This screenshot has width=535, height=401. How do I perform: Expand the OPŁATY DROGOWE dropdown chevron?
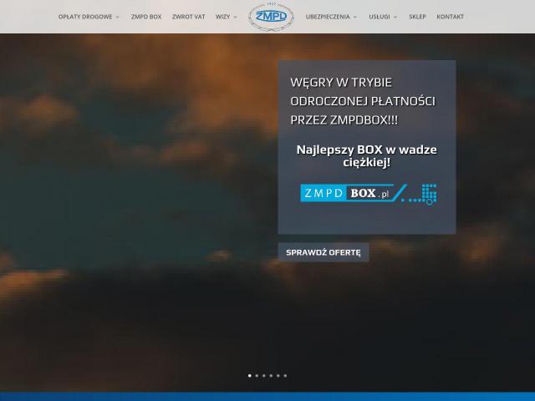coord(117,17)
